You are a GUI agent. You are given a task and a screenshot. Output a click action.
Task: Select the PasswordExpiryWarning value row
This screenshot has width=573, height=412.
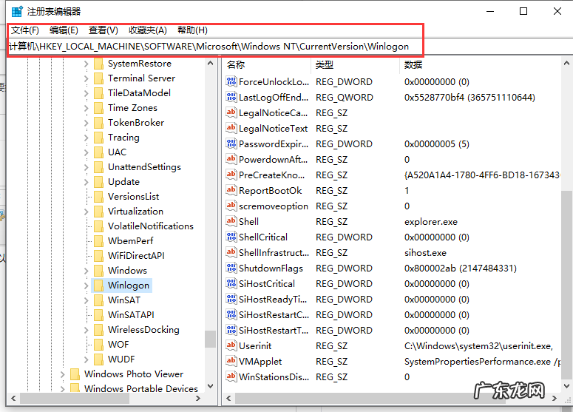273,143
